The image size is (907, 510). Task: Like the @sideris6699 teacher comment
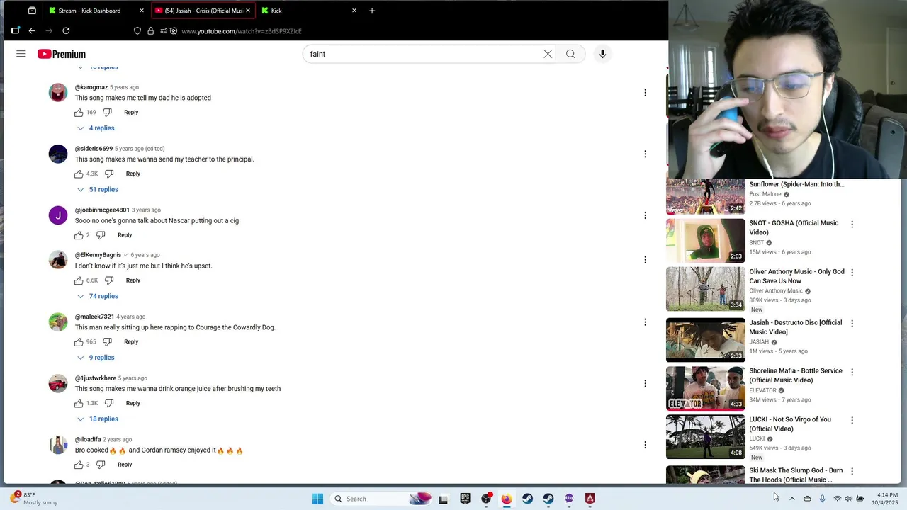[79, 174]
